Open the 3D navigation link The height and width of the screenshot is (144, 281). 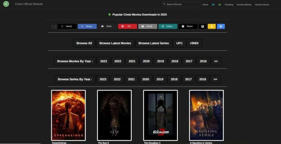click(213, 5)
